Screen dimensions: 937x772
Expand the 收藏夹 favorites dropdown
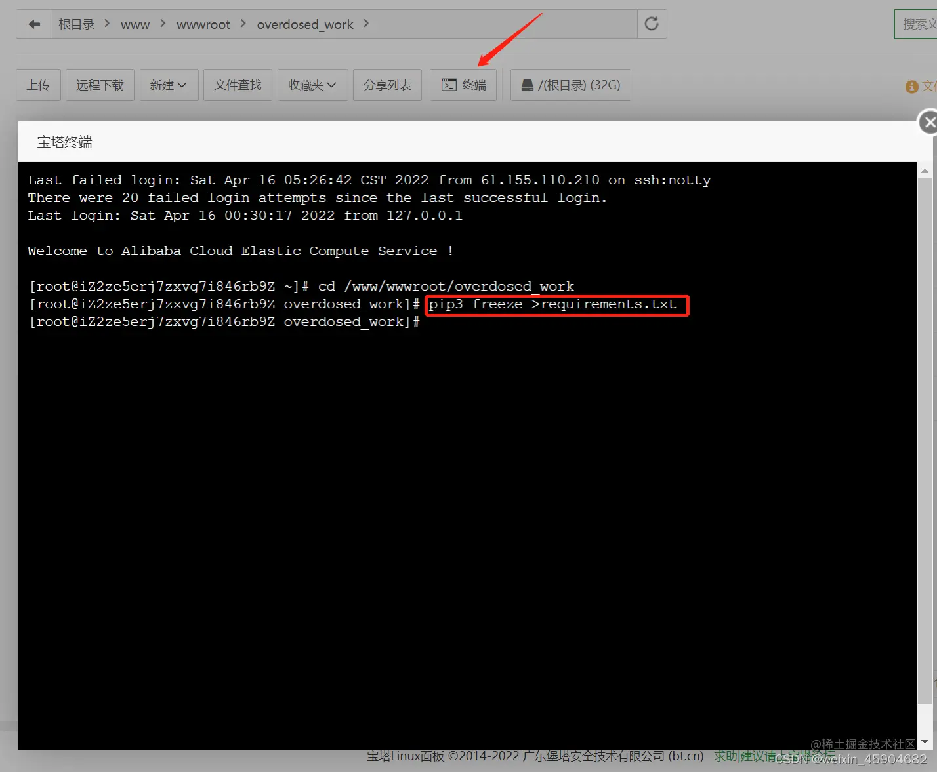pos(312,85)
